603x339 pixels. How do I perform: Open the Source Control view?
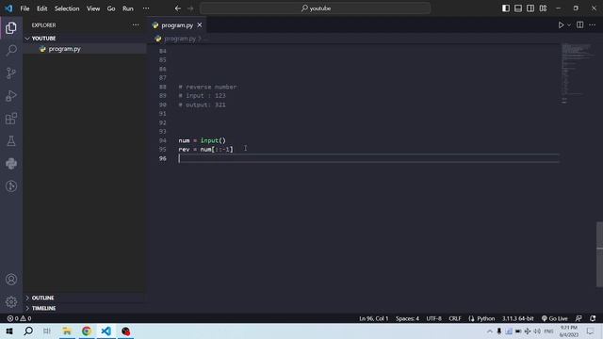point(11,73)
